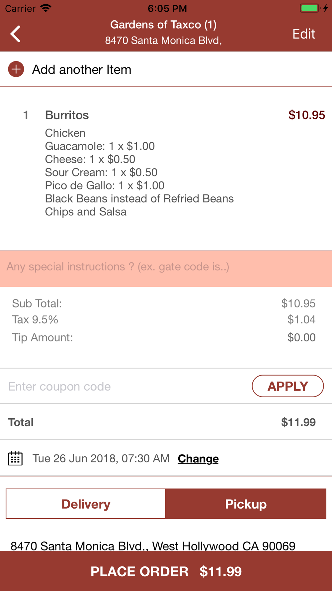Click the calendar icon beside the date

click(x=15, y=458)
